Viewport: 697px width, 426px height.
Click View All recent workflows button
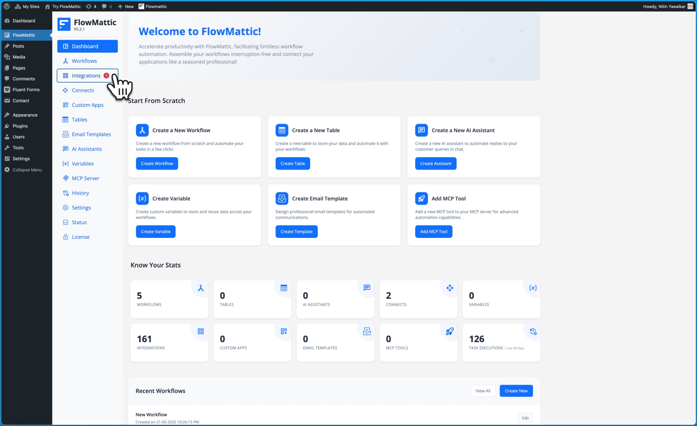tap(483, 391)
